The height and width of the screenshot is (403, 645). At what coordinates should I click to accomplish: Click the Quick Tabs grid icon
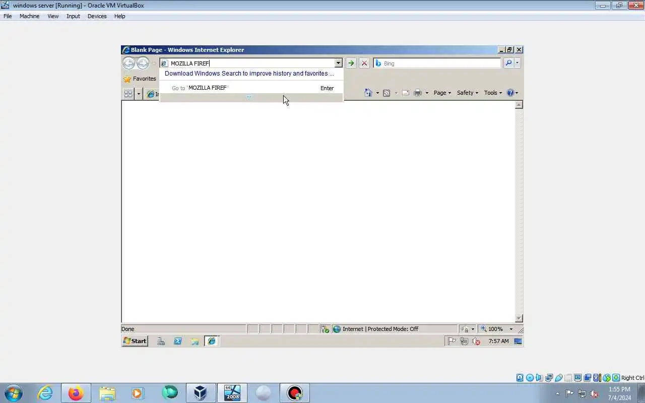pyautogui.click(x=128, y=94)
